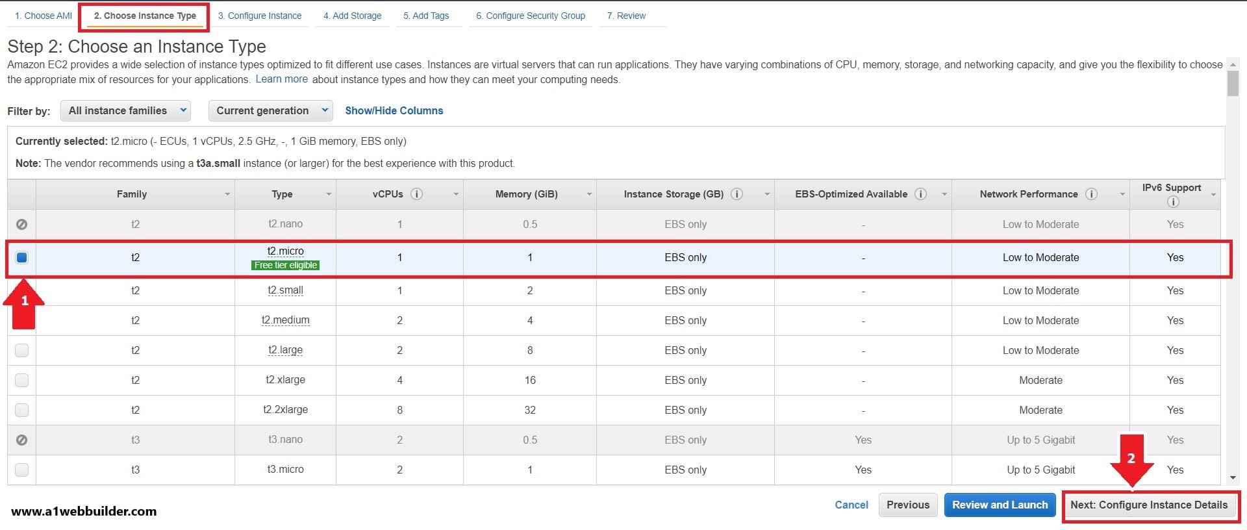Open the Current generation filter dropdown

[270, 110]
